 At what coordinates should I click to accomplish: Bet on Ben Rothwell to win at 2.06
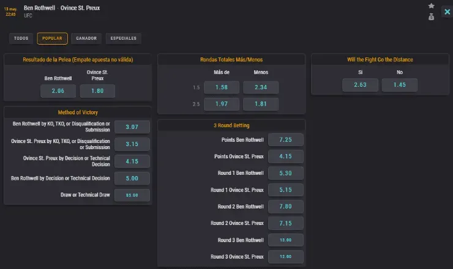pyautogui.click(x=58, y=91)
